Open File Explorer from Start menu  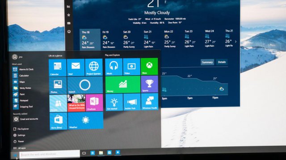21,129
